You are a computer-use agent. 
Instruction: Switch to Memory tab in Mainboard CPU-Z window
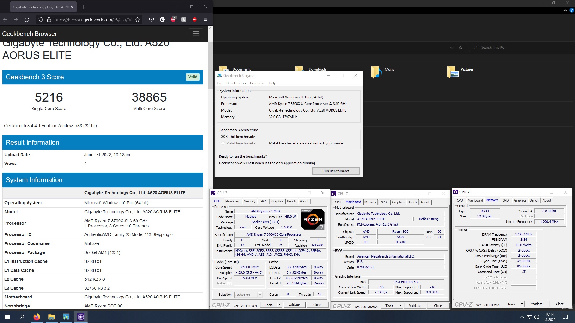pos(370,202)
